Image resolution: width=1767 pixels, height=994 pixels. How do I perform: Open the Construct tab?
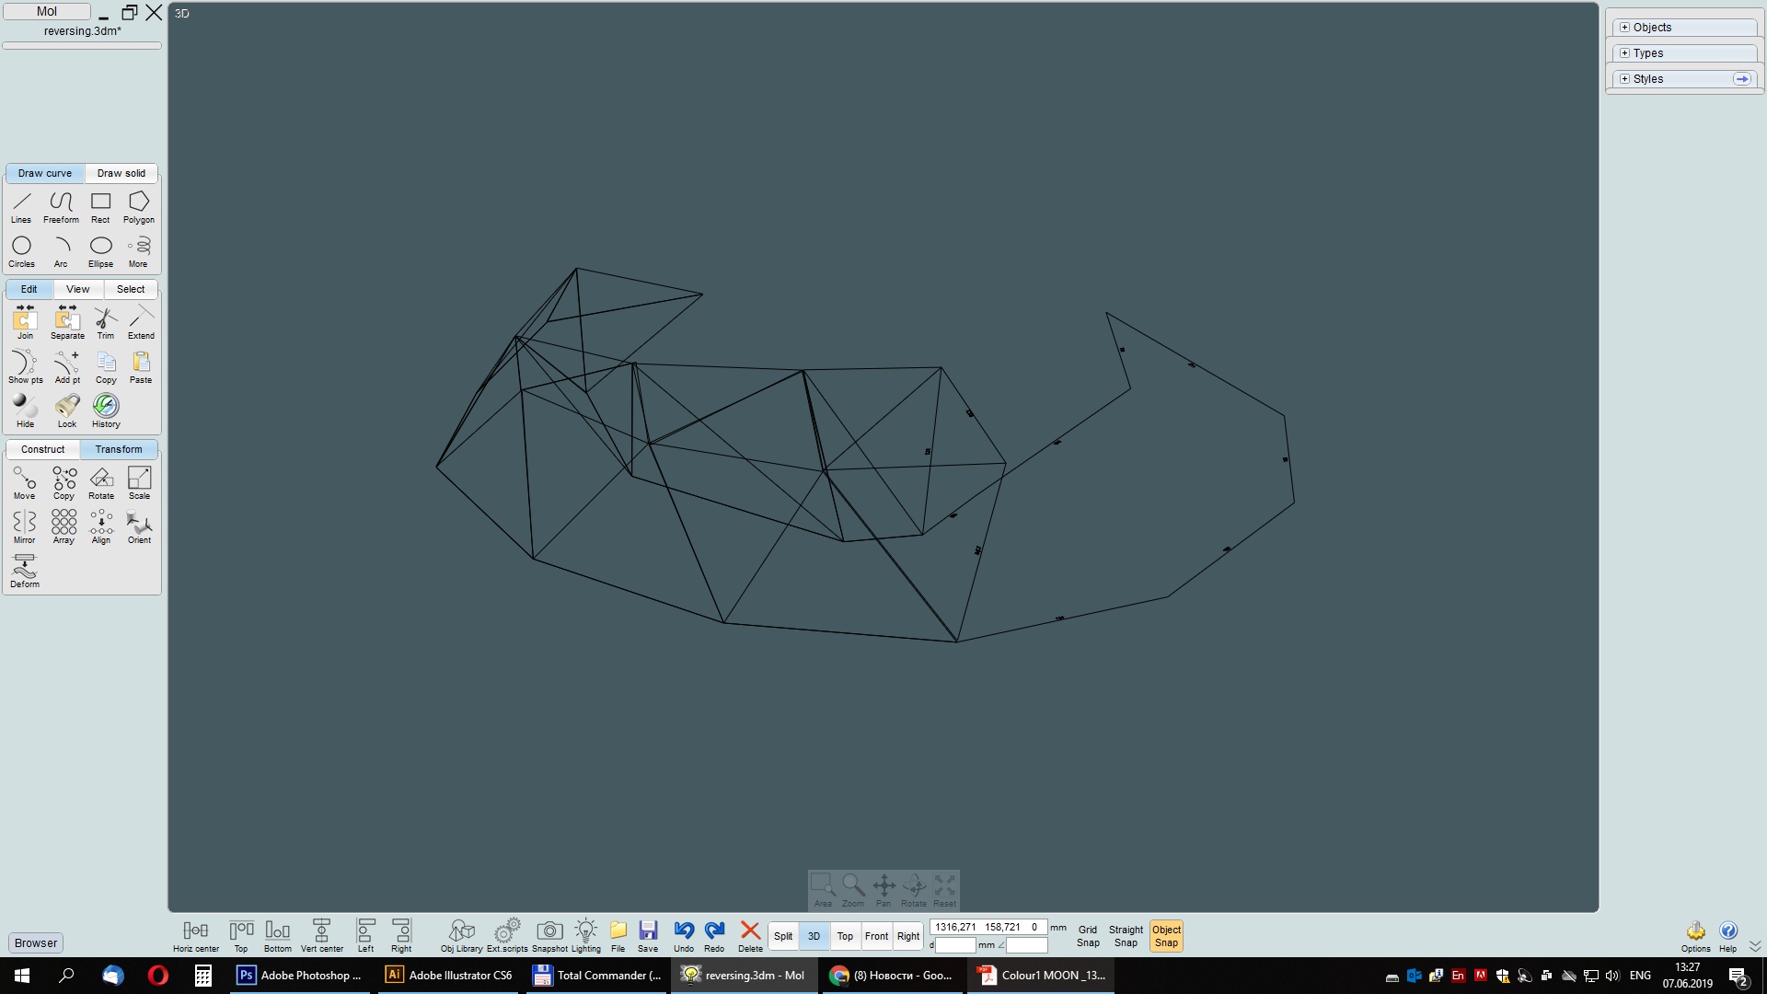tap(43, 449)
